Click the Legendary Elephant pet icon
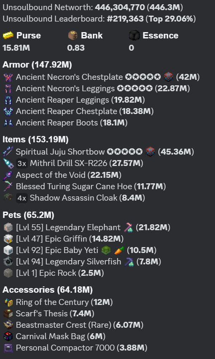 (8, 228)
